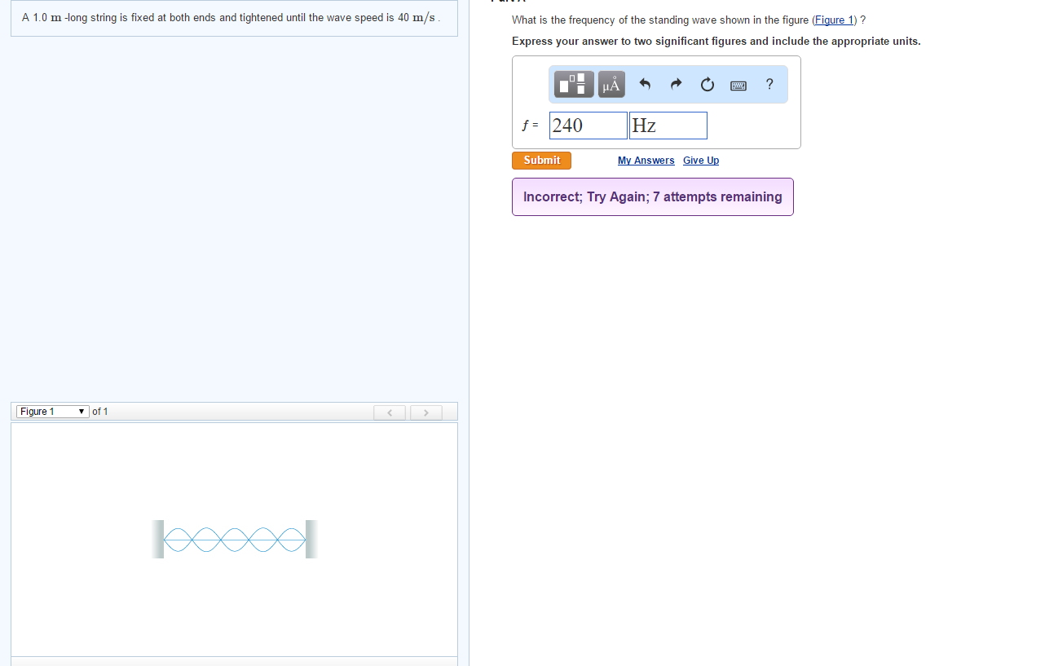Click the next figure chevron
The width and height of the screenshot is (1058, 666).
coord(425,412)
